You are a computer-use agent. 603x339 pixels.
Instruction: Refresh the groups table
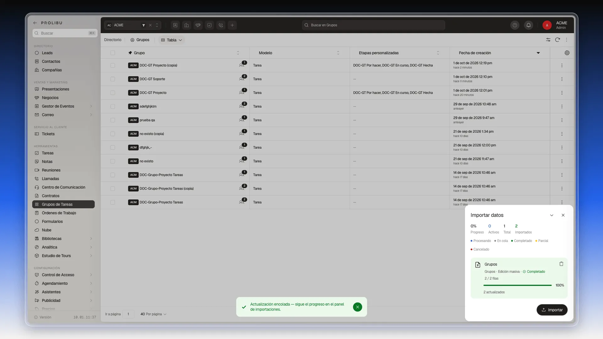pos(557,40)
